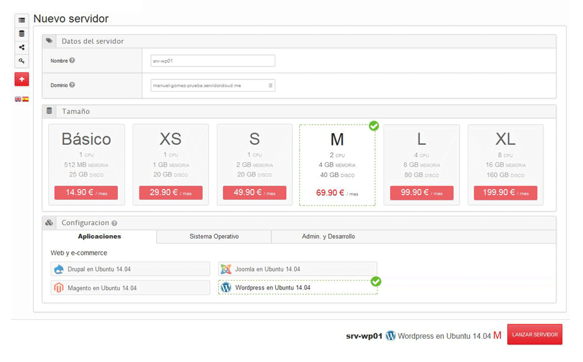Click the Web y e-commerce heading

pyautogui.click(x=79, y=253)
